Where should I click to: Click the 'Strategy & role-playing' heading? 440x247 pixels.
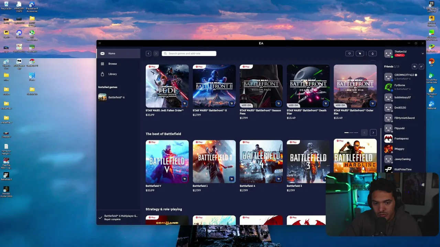[164, 209]
